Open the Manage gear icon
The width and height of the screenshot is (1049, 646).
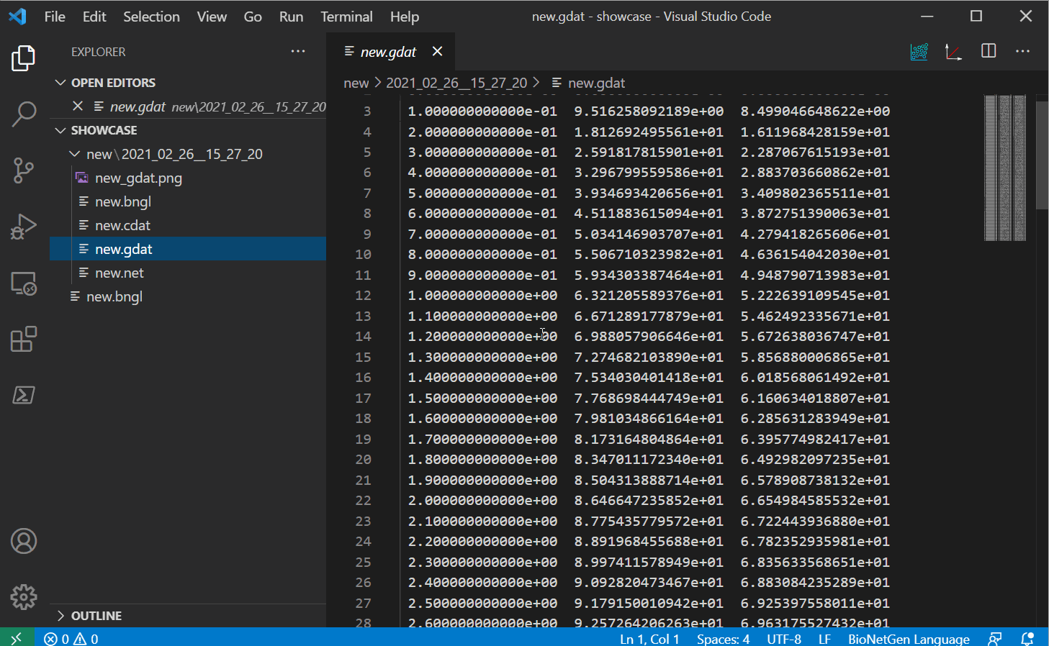click(24, 597)
